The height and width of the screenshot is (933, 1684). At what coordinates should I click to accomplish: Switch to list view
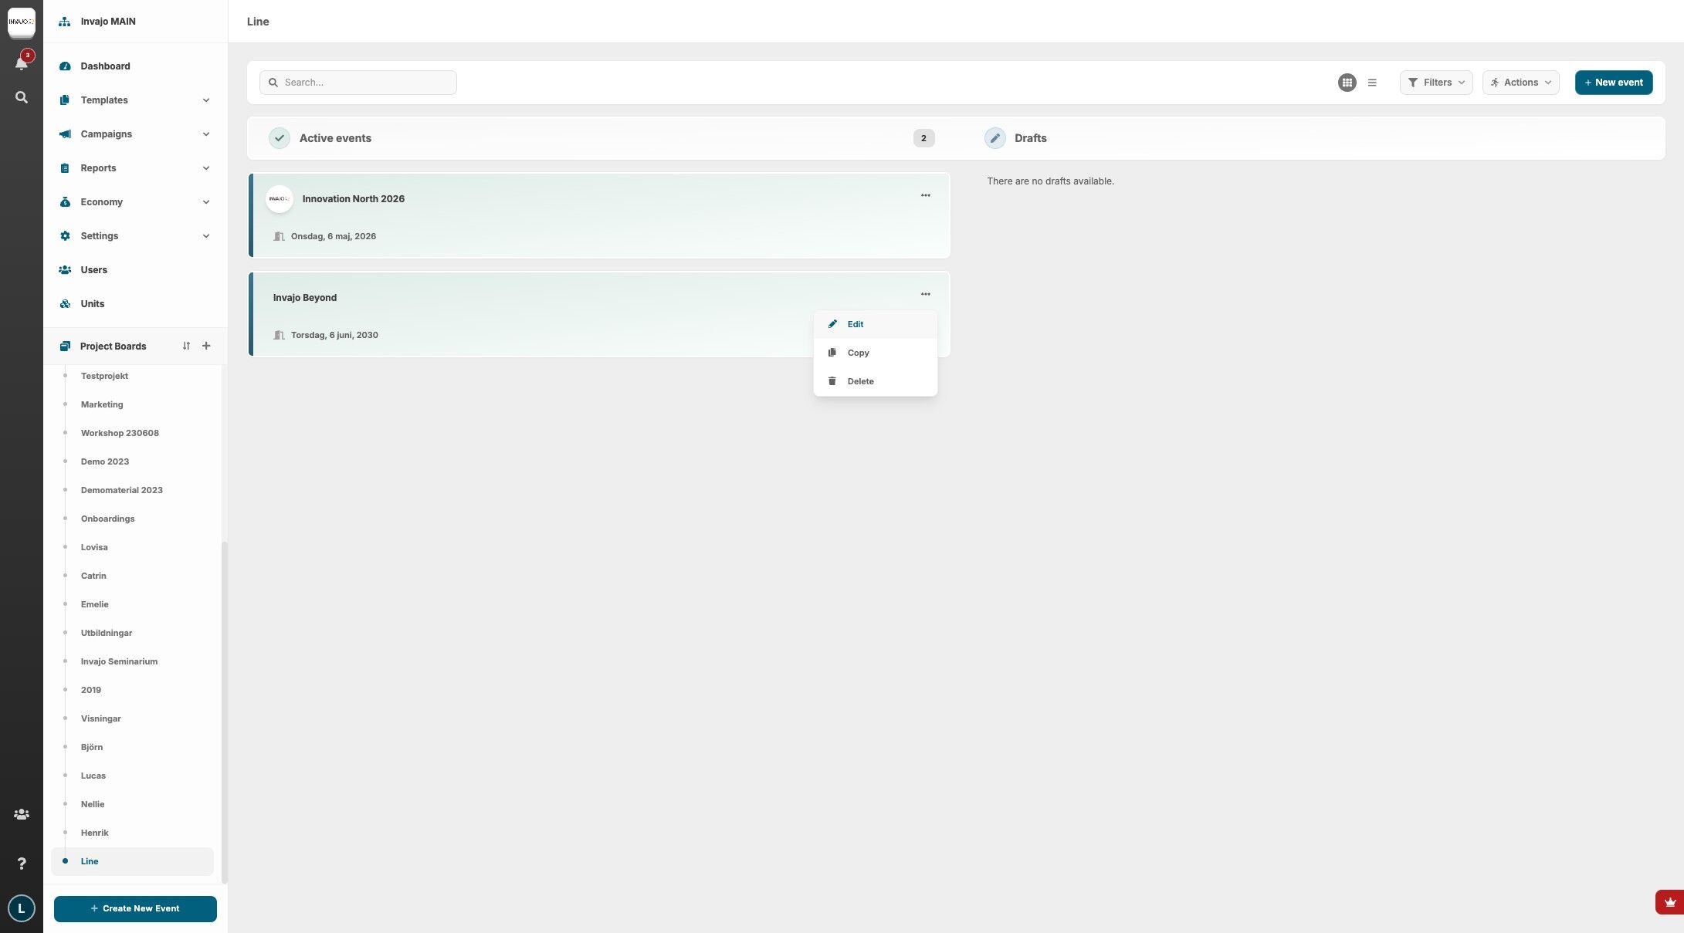pos(1372,83)
